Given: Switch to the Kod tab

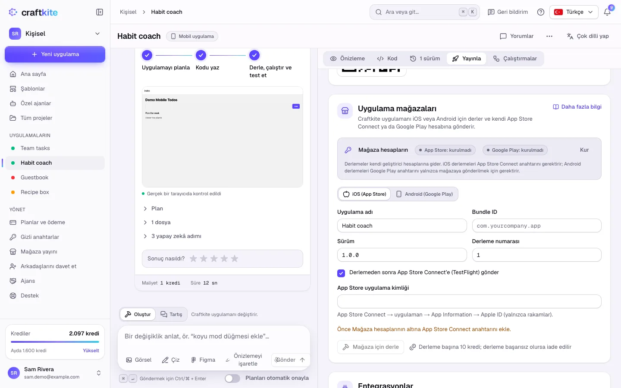Looking at the screenshot, I should (x=387, y=59).
